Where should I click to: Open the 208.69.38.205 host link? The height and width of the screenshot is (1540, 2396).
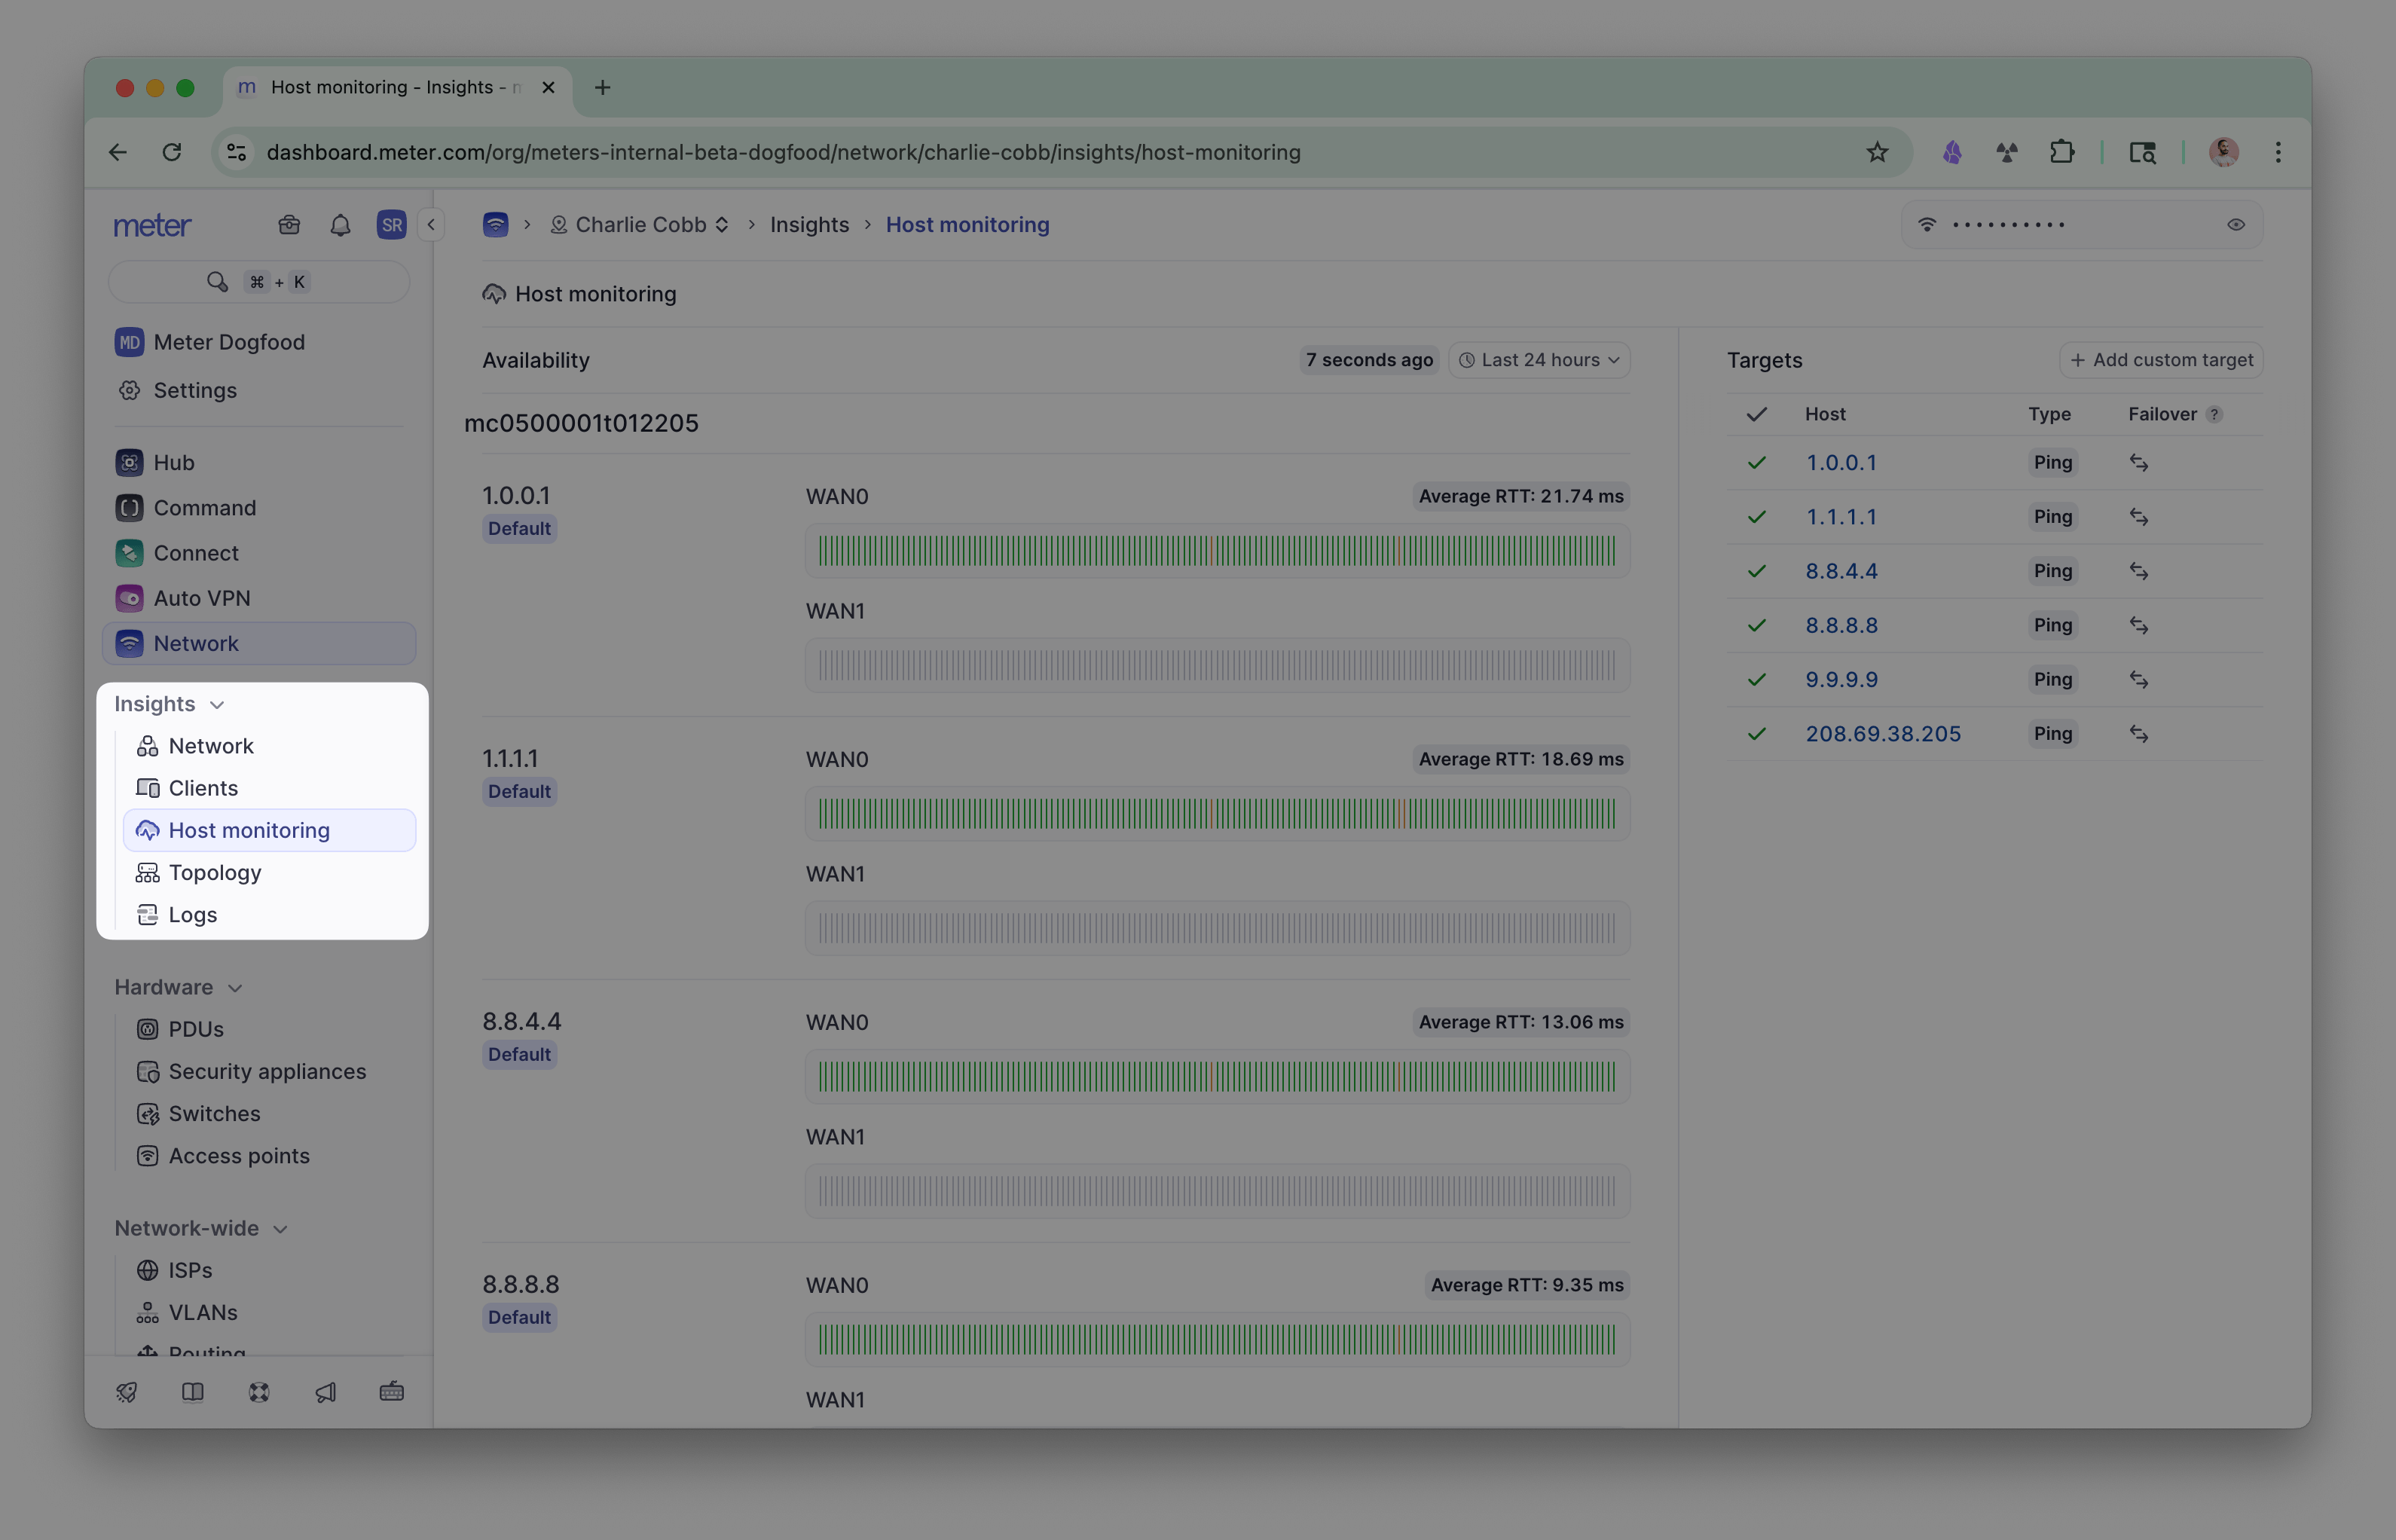tap(1882, 734)
